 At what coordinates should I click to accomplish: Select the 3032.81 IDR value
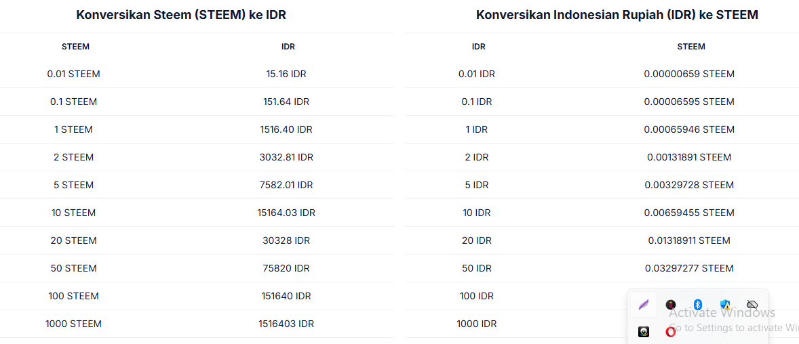click(x=286, y=157)
